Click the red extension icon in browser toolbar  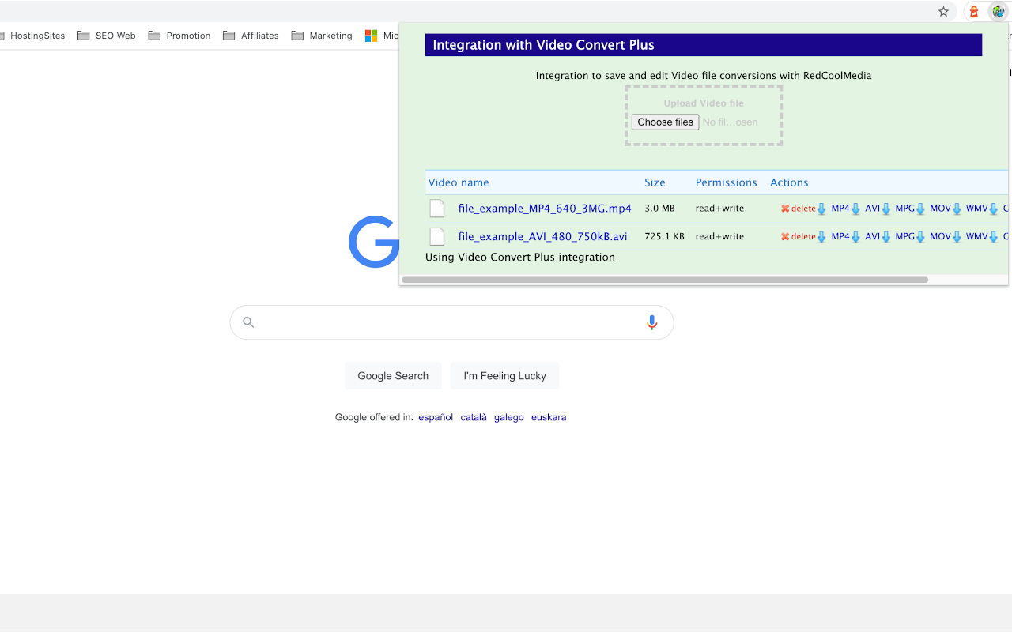pyautogui.click(x=974, y=12)
